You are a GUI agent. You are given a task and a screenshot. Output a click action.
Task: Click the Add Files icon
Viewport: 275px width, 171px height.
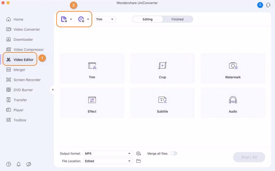coord(64,19)
